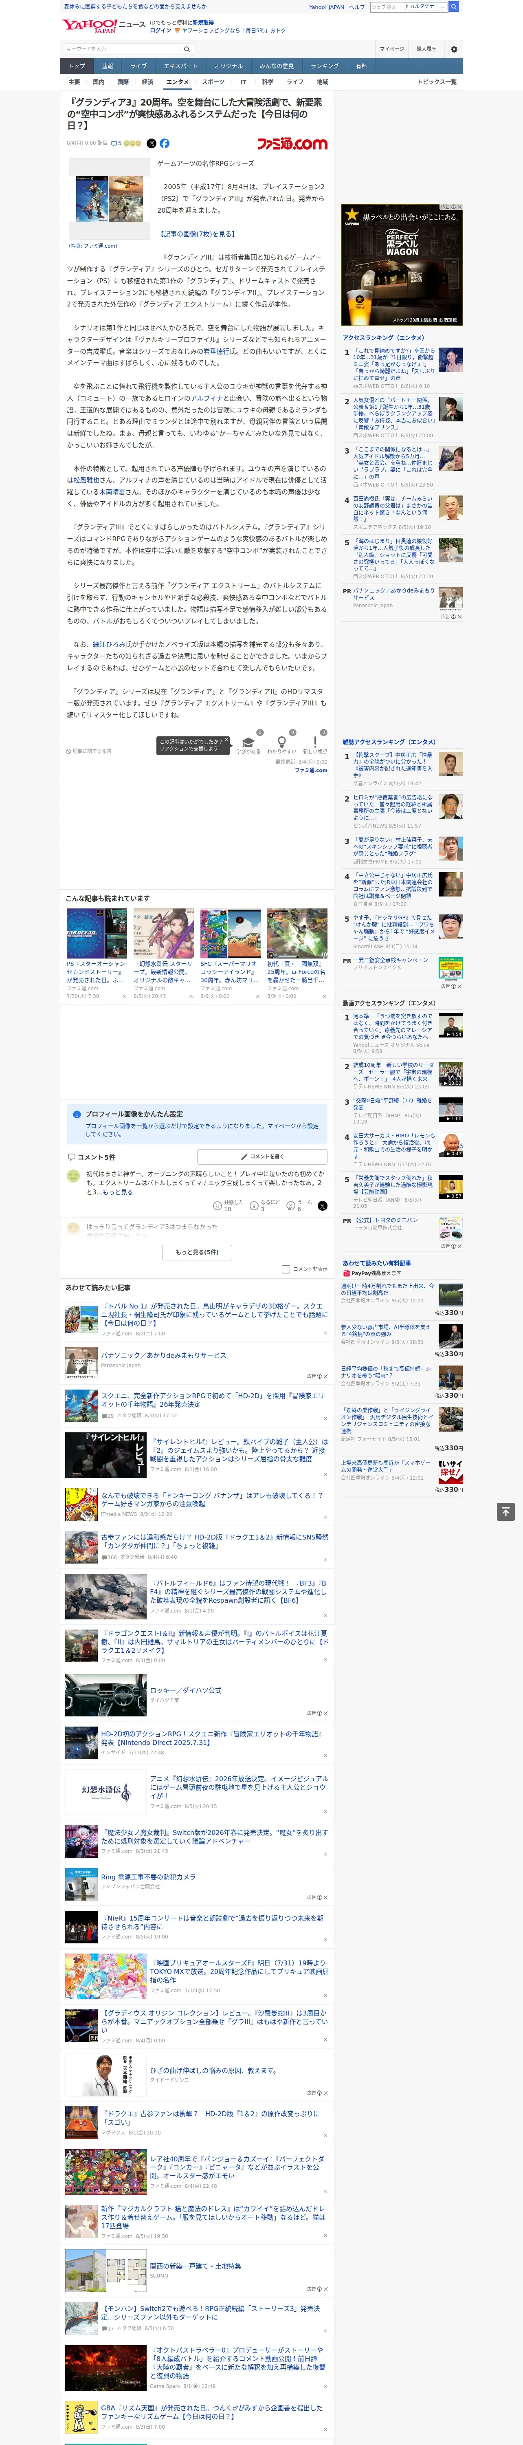The height and width of the screenshot is (2445, 523).
Task: Open settings gear icon in header
Action: 454,49
